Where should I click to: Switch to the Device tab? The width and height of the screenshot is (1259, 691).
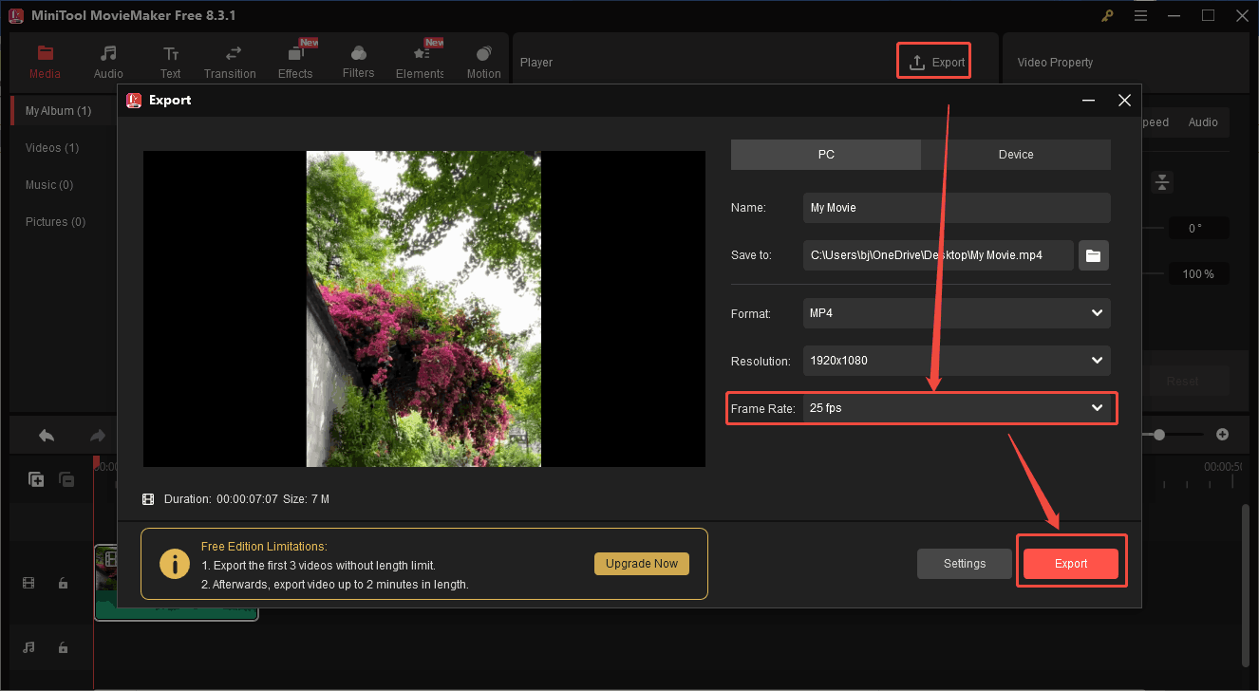1015,155
